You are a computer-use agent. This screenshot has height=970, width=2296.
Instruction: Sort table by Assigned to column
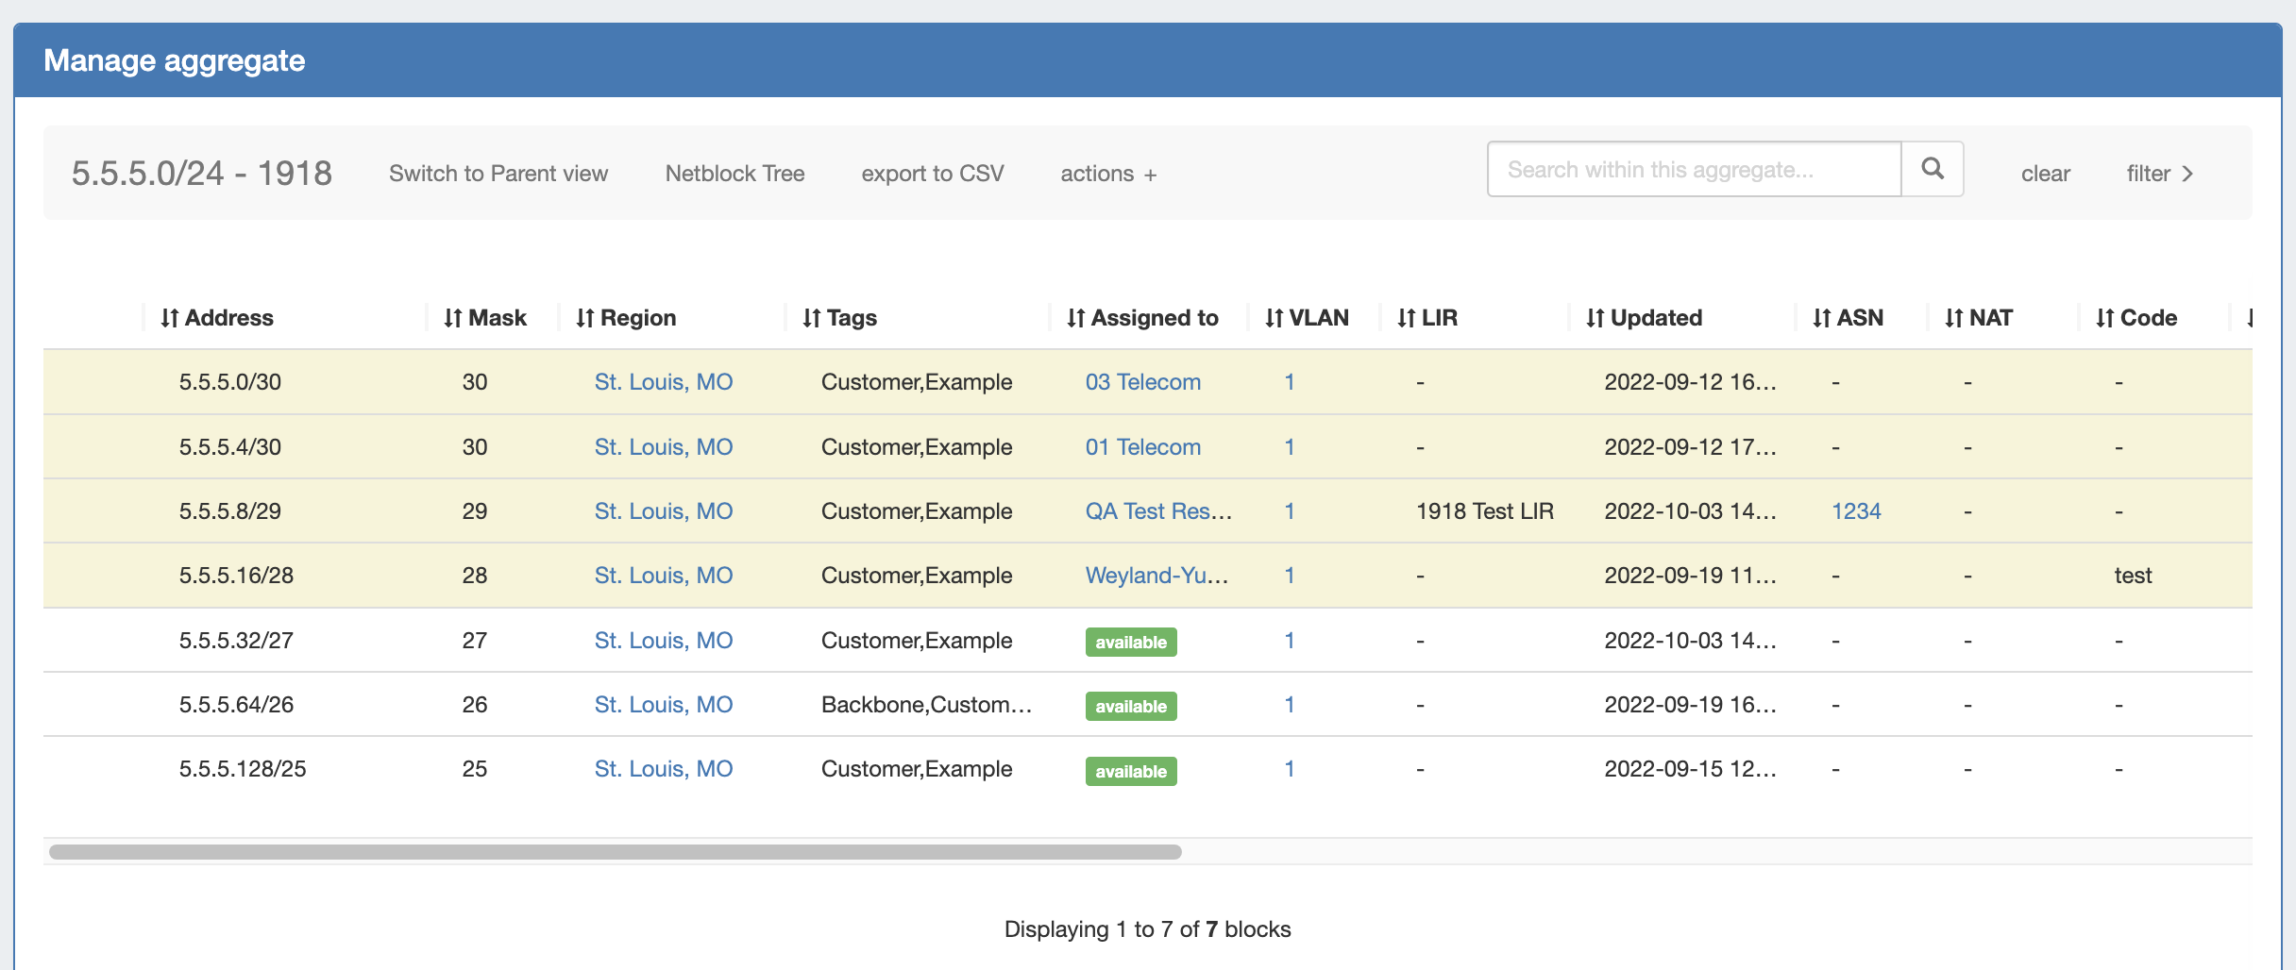tap(1142, 318)
